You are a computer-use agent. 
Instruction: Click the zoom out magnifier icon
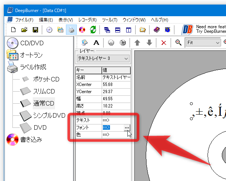pyautogui.click(x=178, y=43)
